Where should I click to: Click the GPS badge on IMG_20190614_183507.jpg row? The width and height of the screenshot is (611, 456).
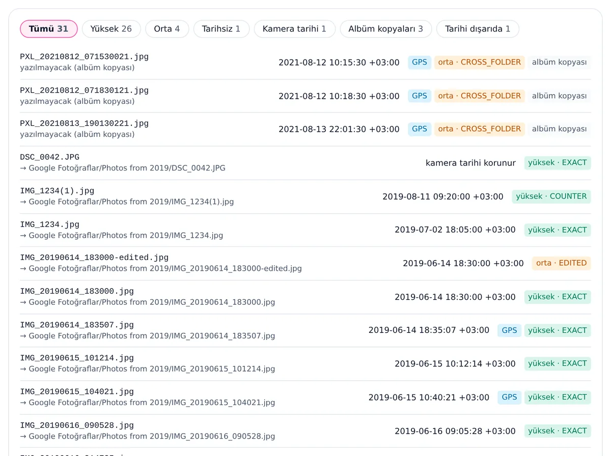click(509, 330)
